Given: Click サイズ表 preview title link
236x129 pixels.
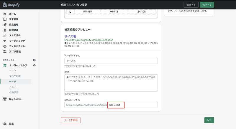Looking at the screenshot, I should 70,36.
